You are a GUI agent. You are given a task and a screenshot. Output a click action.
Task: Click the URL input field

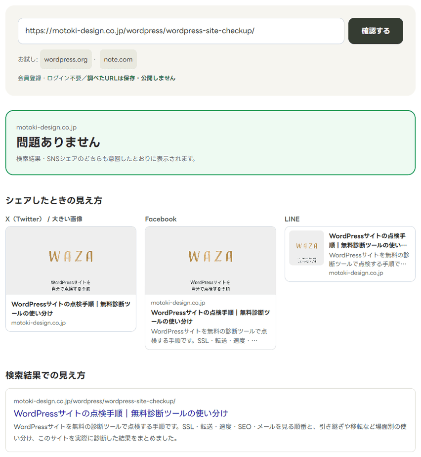[x=181, y=31]
